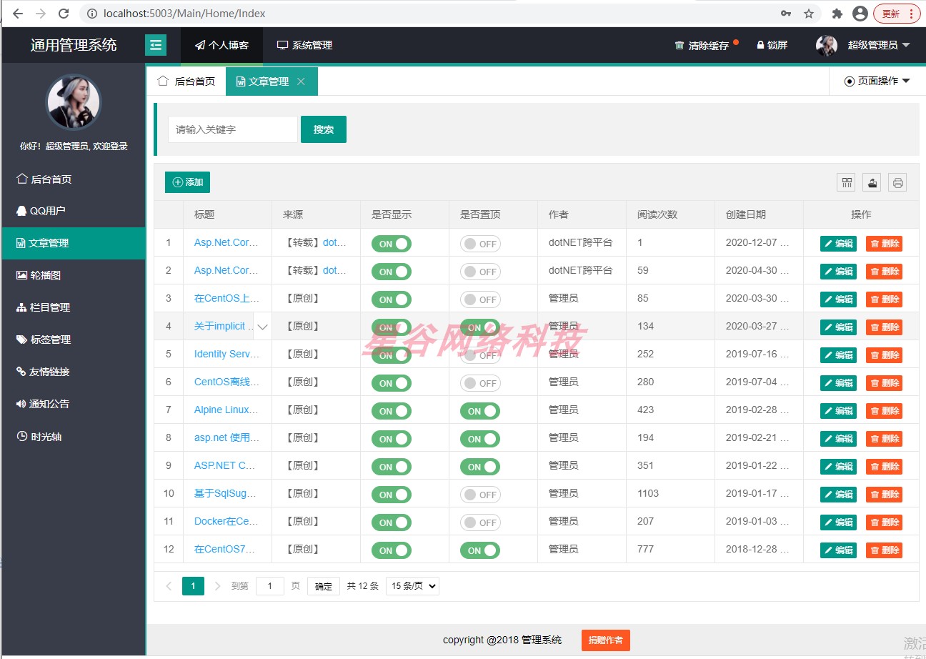Viewport: 926px width, 659px height.
Task: Click 删除 for row 12
Action: (x=884, y=550)
